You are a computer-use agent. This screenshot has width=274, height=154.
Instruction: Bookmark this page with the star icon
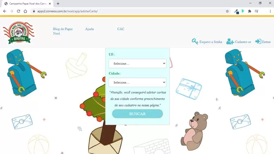pos(227,11)
